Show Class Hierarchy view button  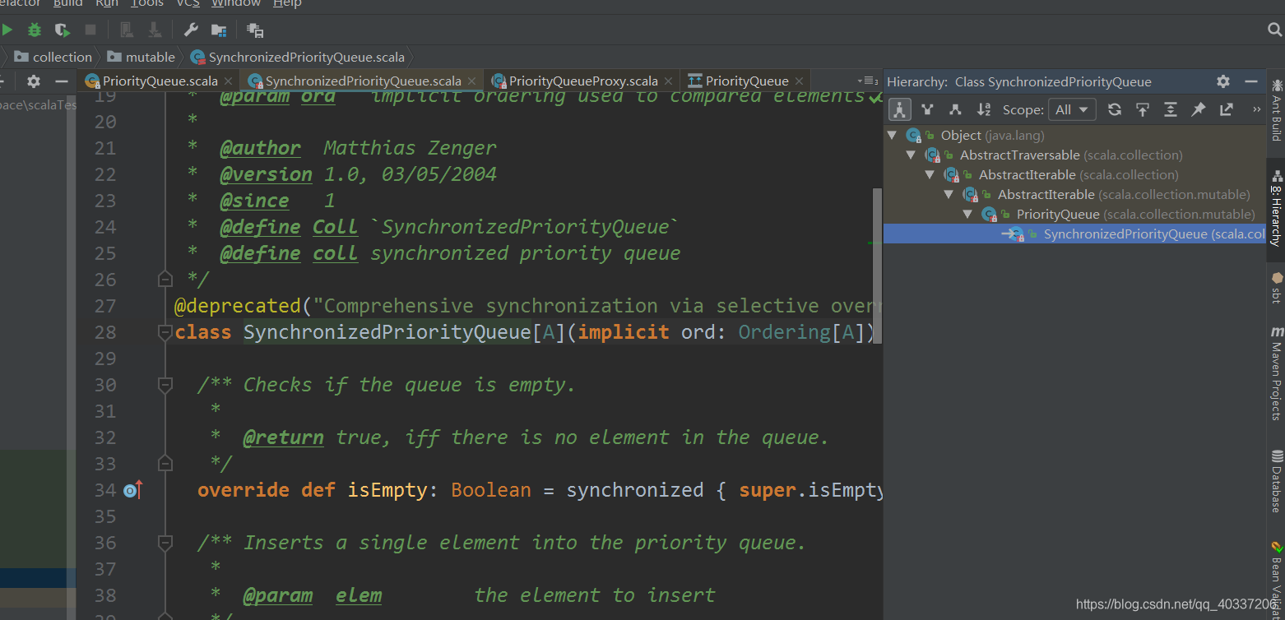[x=900, y=109]
